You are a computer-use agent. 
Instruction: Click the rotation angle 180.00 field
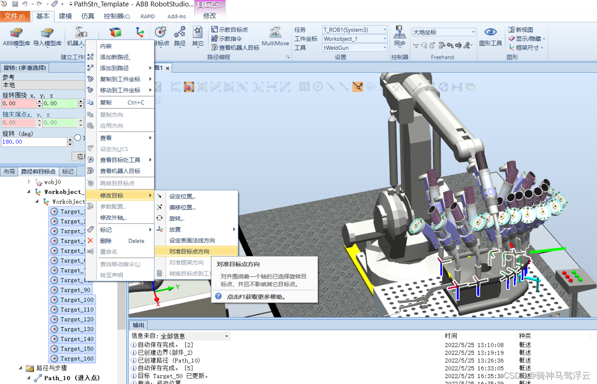tap(34, 142)
